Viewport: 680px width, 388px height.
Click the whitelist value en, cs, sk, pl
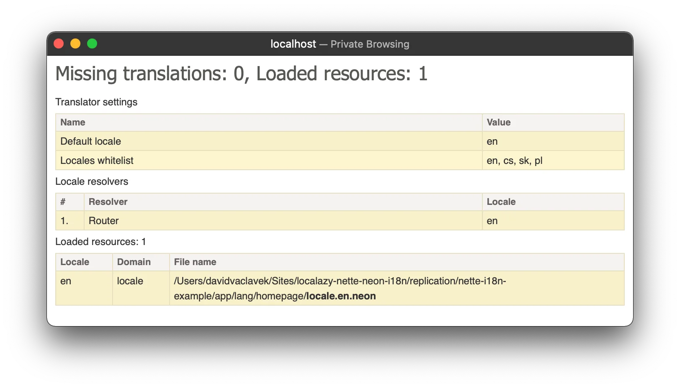(514, 161)
